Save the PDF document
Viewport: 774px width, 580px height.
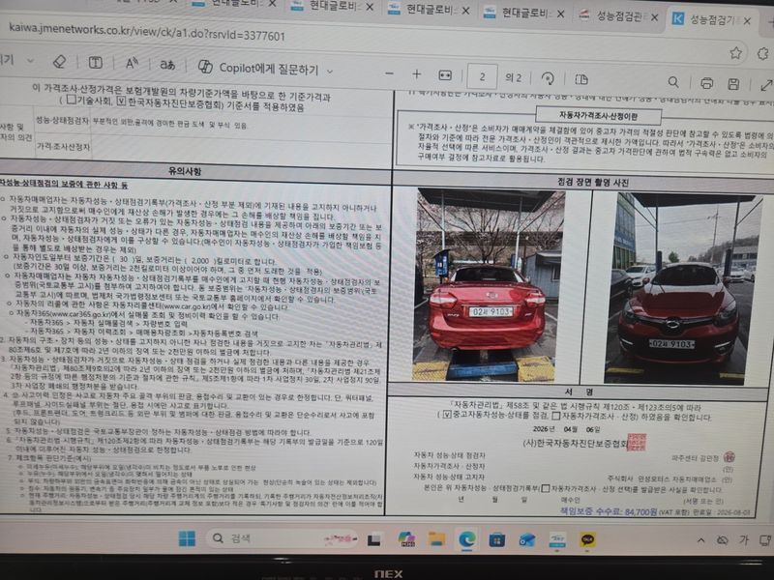click(733, 85)
